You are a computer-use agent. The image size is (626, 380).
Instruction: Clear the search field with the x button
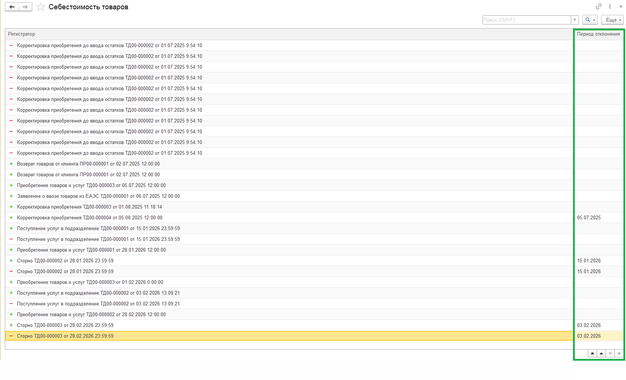(x=575, y=20)
